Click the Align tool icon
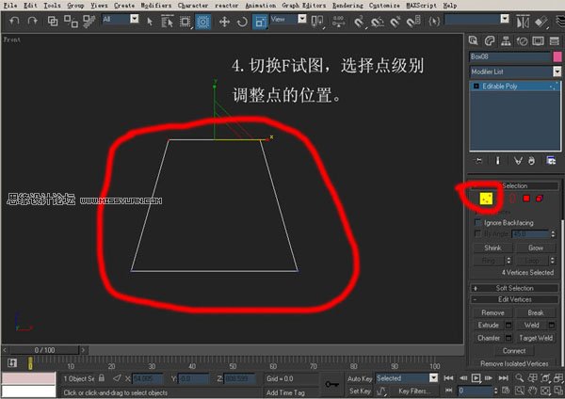 541,22
